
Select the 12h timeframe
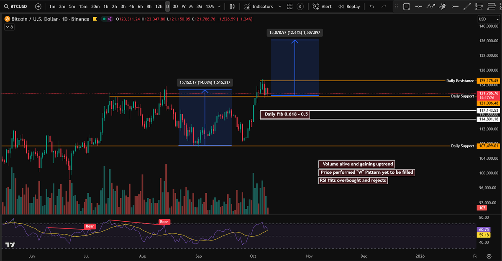point(159,6)
